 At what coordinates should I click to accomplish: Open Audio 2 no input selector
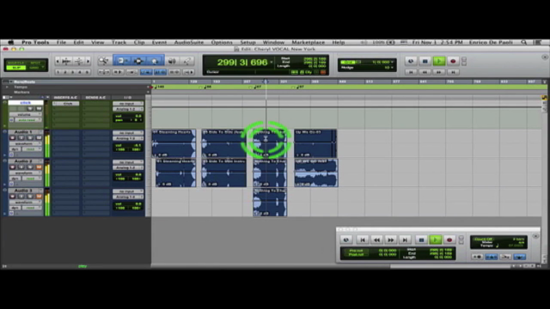[128, 162]
